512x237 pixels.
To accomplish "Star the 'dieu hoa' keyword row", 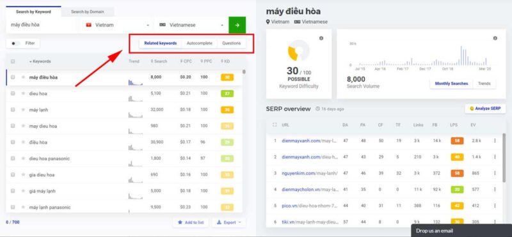I will point(23,93).
